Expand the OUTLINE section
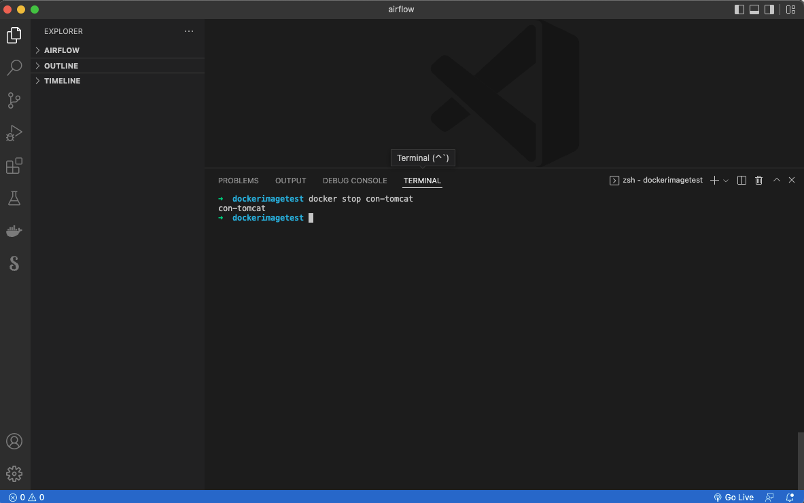Image resolution: width=804 pixels, height=503 pixels. click(x=118, y=66)
